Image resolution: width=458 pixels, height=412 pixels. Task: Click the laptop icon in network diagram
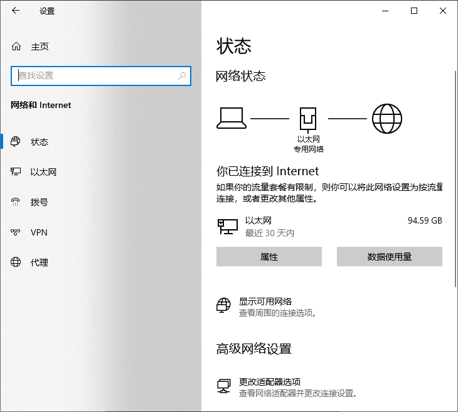click(x=232, y=118)
